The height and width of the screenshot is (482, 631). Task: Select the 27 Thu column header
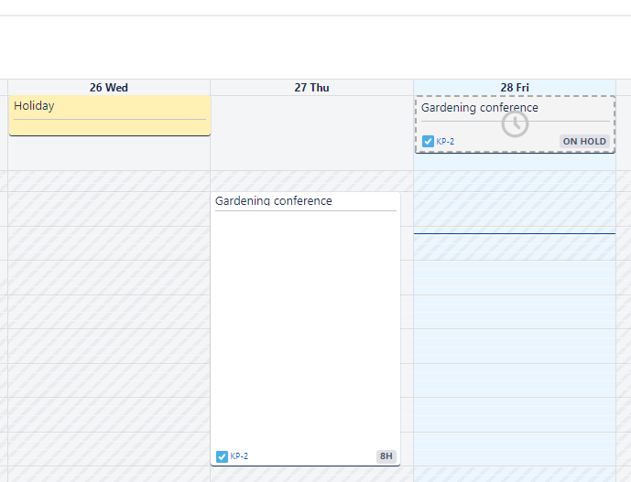point(311,88)
